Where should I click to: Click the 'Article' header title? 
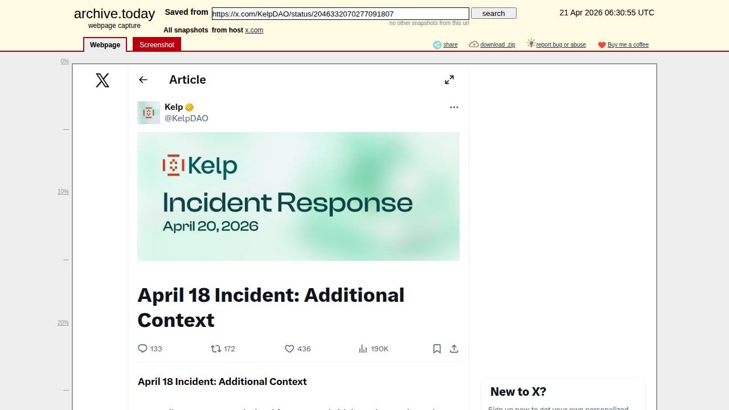[x=187, y=80]
